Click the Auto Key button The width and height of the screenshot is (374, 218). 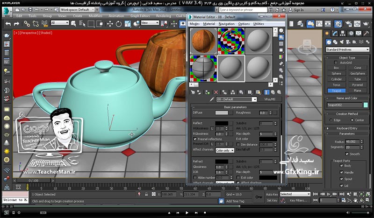(272, 194)
